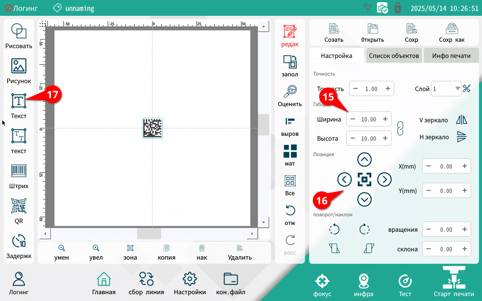482x301 pixels.
Task: Toggle V зеркало vertical mirror
Action: tap(461, 120)
